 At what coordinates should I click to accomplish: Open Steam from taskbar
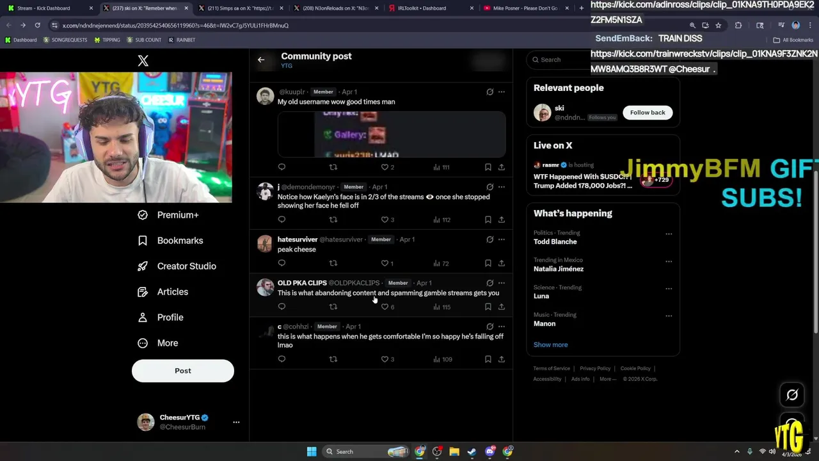472,451
